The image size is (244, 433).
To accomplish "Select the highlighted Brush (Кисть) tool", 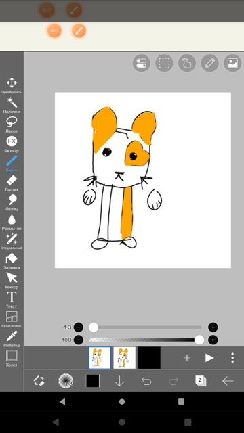I will point(12,164).
